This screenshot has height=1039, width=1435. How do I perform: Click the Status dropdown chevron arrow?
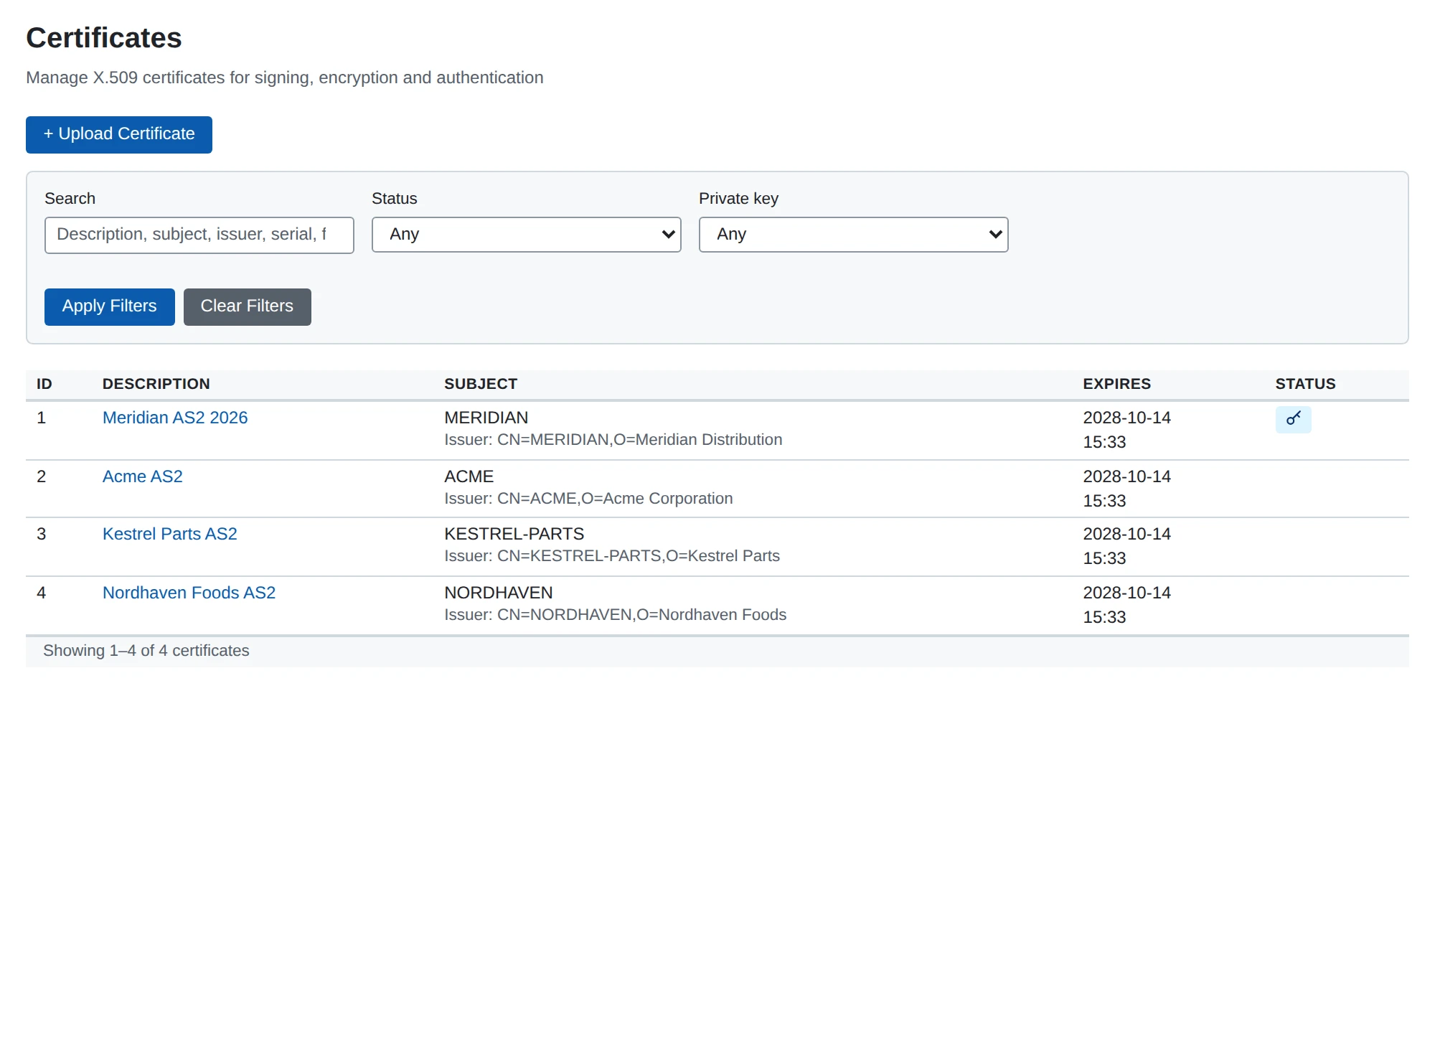[x=668, y=235]
